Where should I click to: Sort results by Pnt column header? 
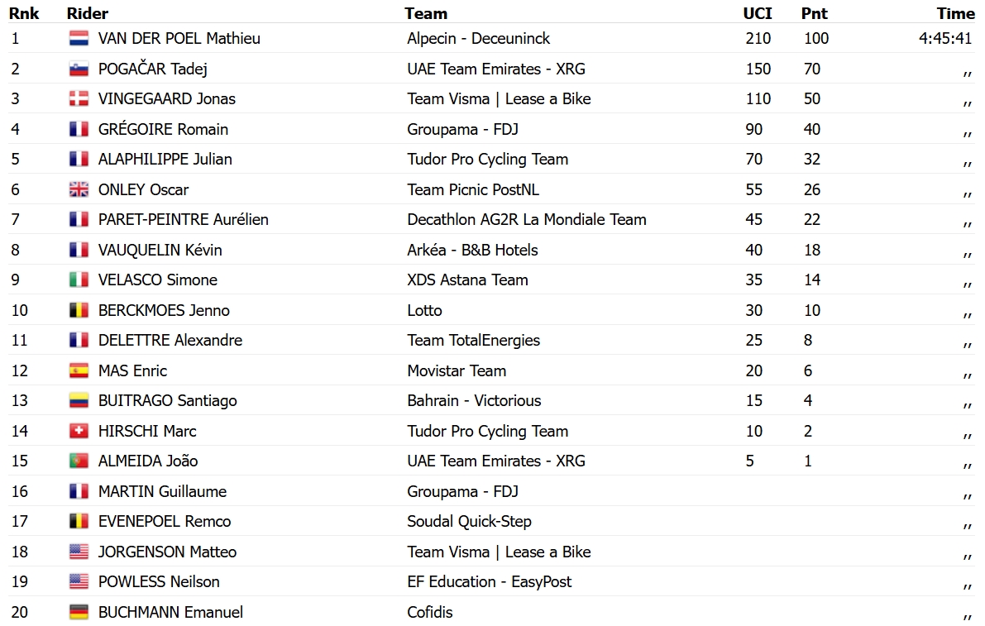[814, 13]
